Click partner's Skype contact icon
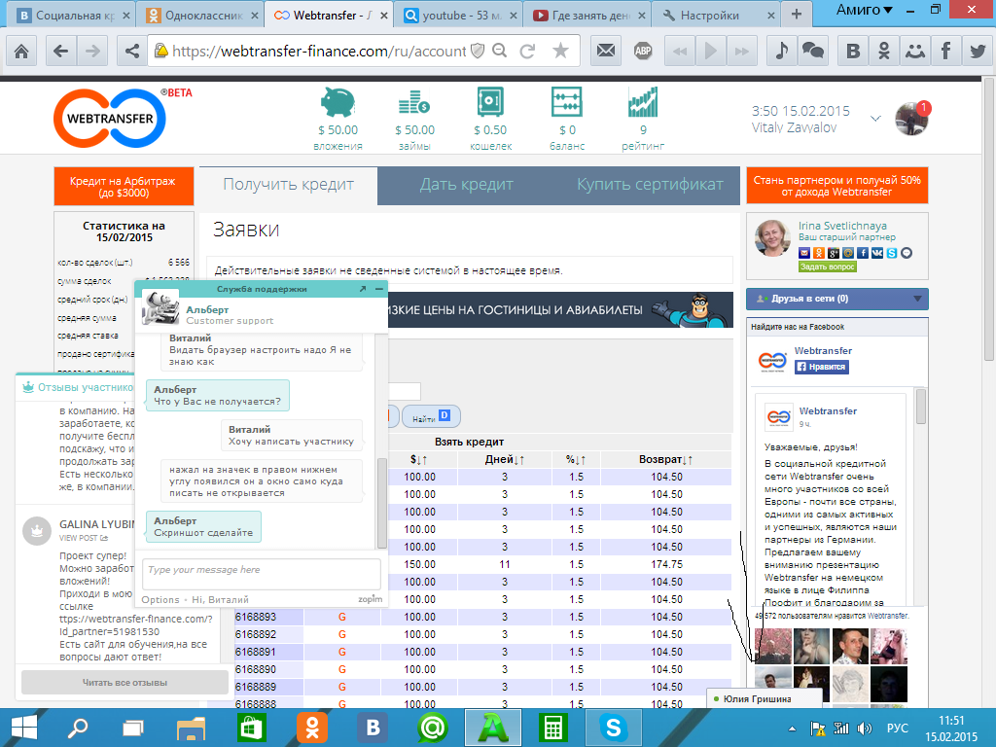996x747 pixels. click(x=892, y=253)
